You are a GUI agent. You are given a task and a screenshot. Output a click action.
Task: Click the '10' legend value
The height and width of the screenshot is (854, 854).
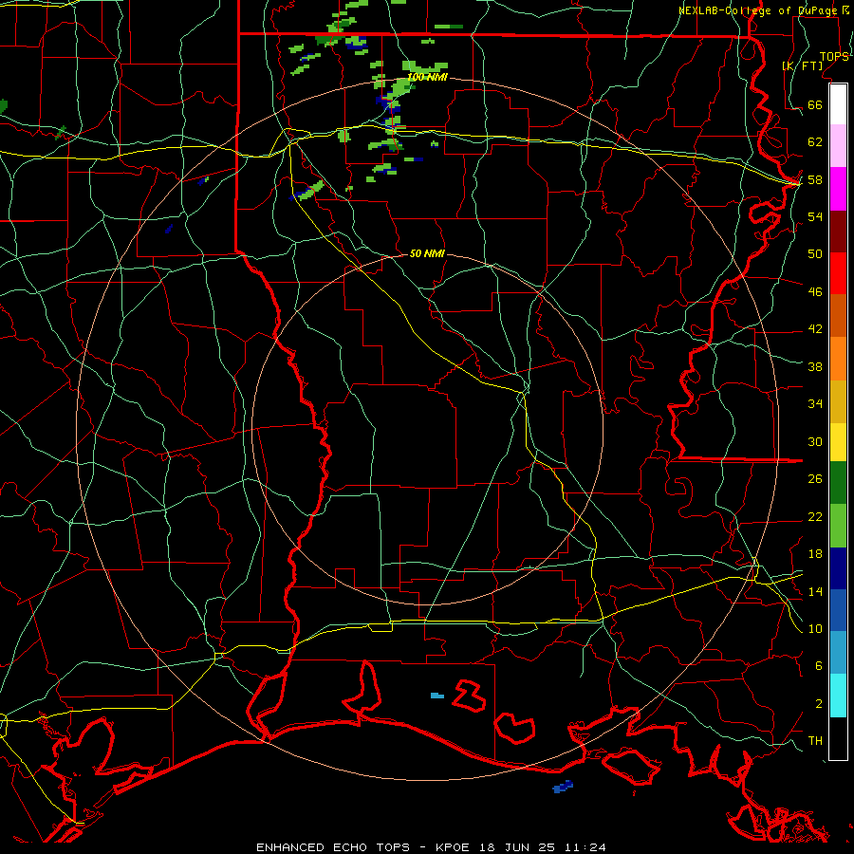pos(815,628)
